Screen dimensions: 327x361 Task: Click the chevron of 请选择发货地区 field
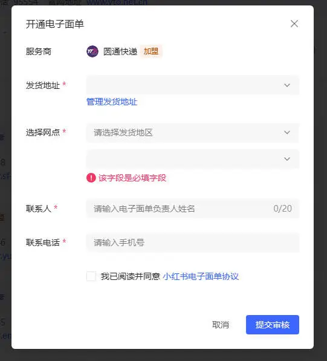287,132
